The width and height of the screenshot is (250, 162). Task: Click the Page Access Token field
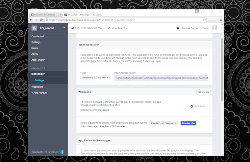coord(161,78)
